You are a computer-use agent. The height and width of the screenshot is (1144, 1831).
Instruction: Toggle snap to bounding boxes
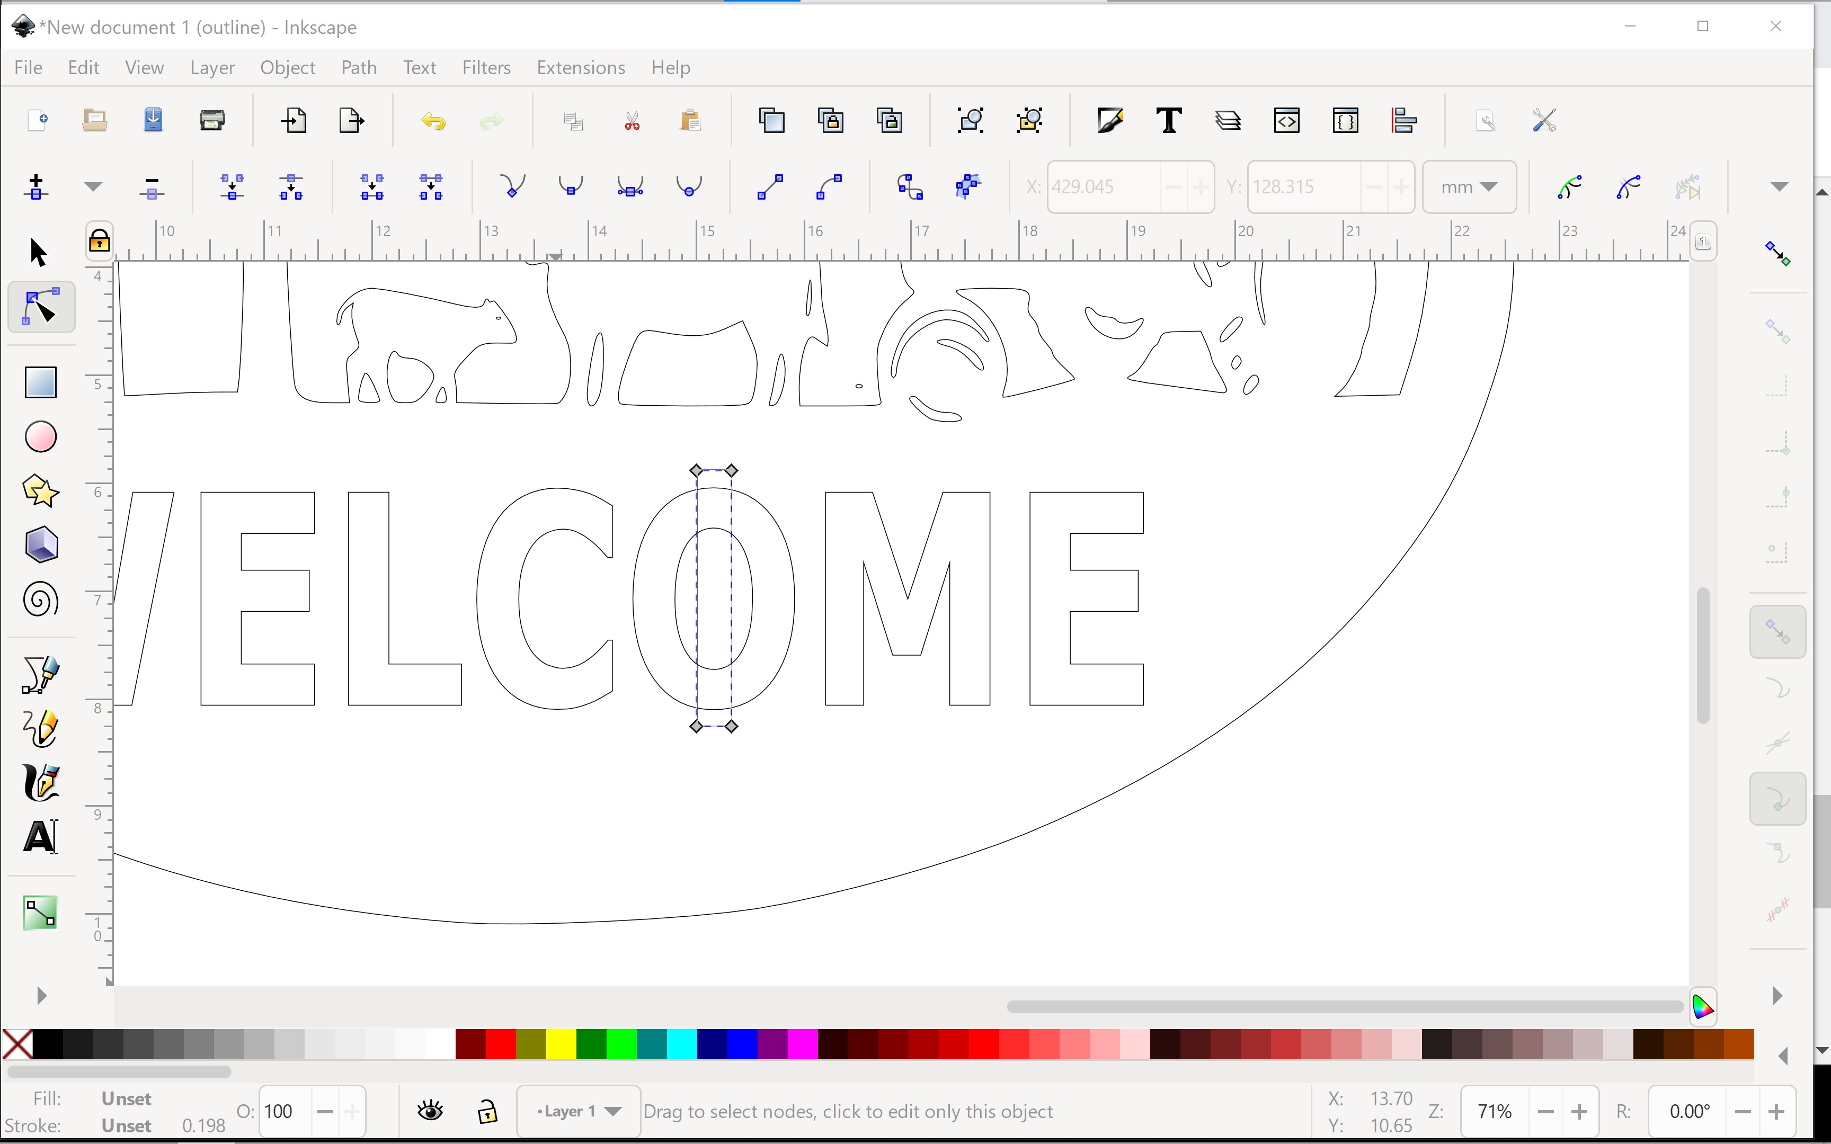point(1777,332)
